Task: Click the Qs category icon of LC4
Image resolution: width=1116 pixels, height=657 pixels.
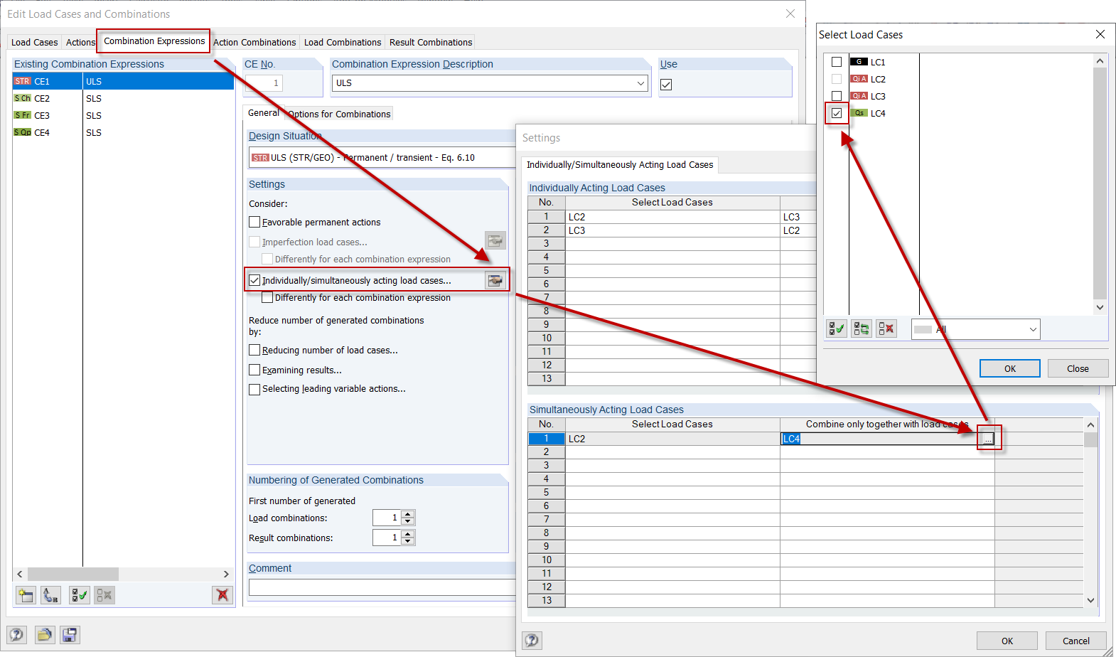Action: coord(859,113)
